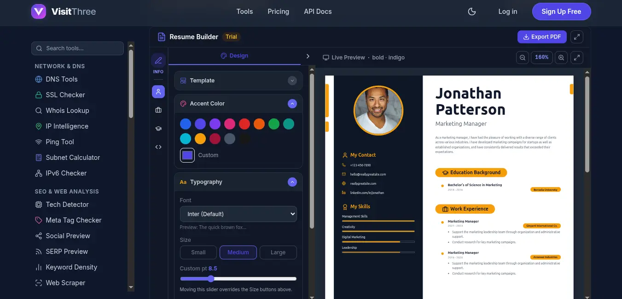Click the Whois Lookup magnifier icon
Image resolution: width=622 pixels, height=299 pixels.
(x=39, y=111)
